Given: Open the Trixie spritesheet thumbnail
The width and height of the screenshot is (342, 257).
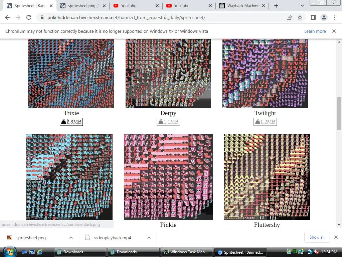Looking at the screenshot, I should (71, 73).
